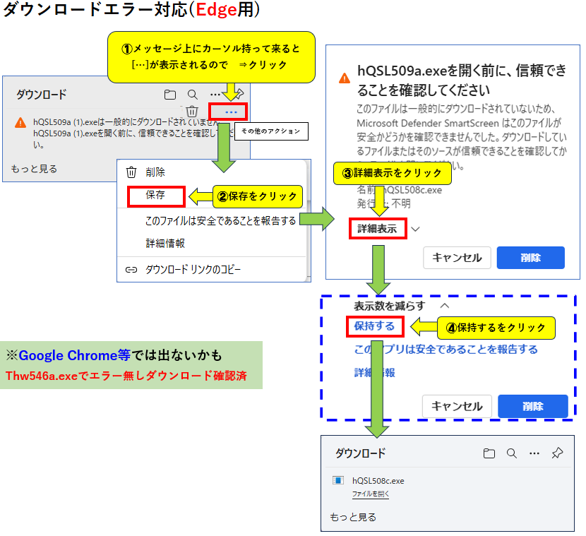
Task: Choose 削除 from the context menu
Action: pos(155,172)
